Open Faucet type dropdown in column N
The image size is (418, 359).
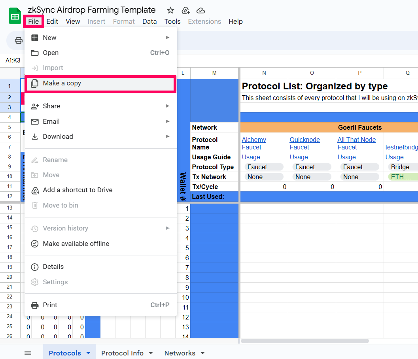[x=264, y=167]
